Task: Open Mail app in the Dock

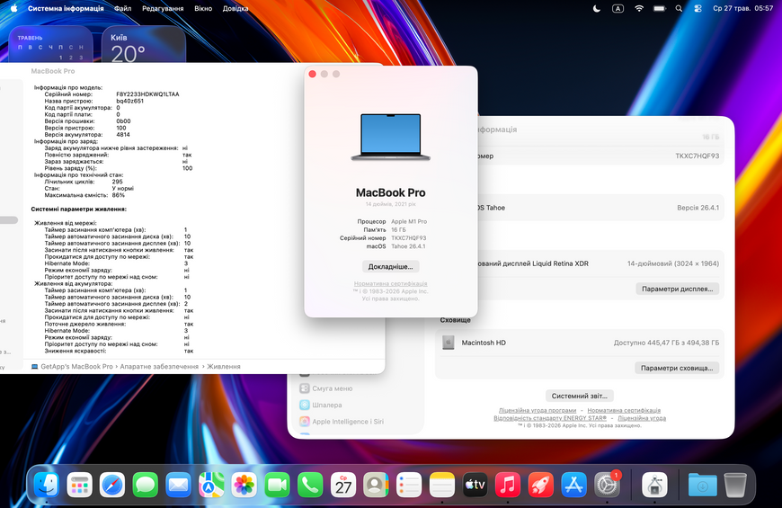Action: point(178,485)
